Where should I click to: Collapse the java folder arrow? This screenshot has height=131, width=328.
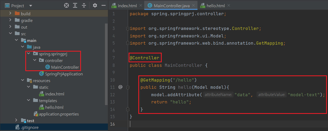pos(23,47)
